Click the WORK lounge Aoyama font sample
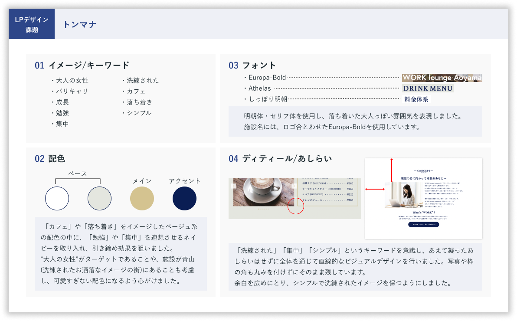 (x=442, y=78)
